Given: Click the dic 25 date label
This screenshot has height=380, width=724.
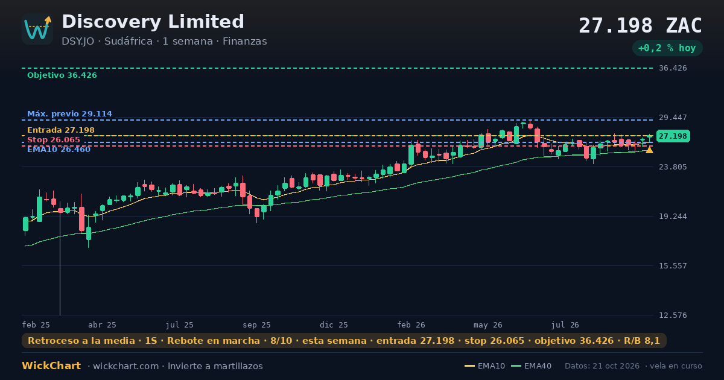Looking at the screenshot, I should tap(334, 325).
